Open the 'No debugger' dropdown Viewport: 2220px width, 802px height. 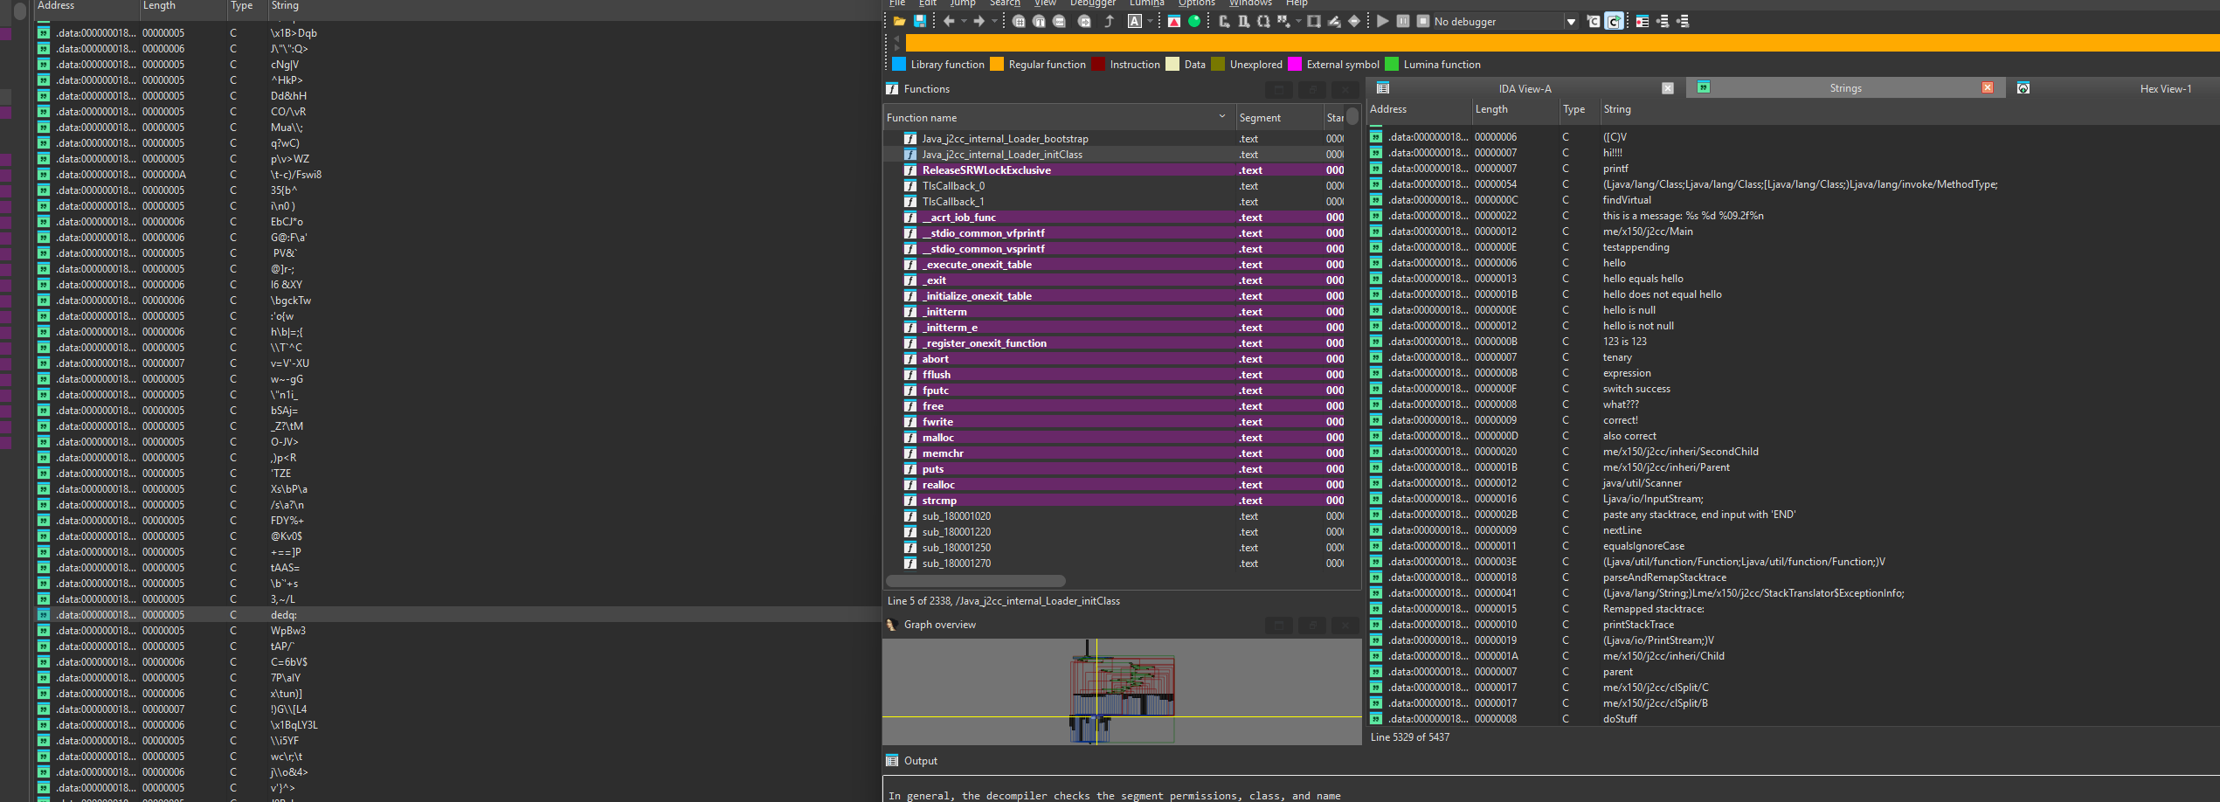click(x=1571, y=22)
